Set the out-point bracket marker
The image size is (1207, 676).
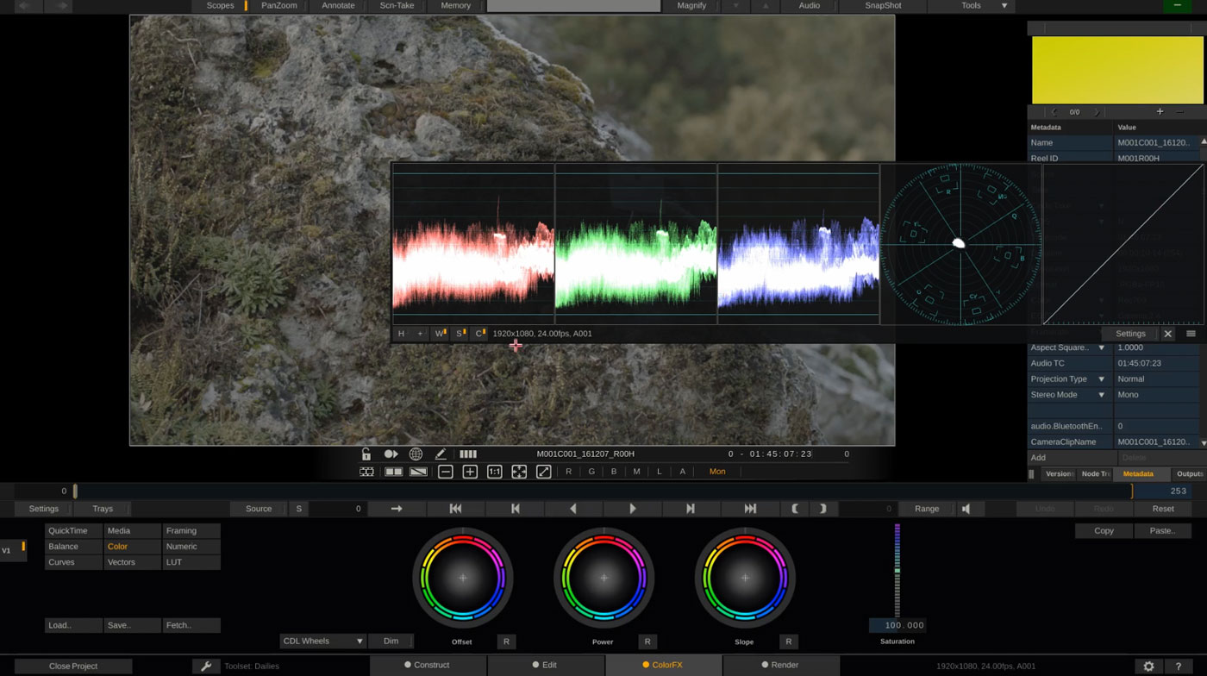[823, 509]
